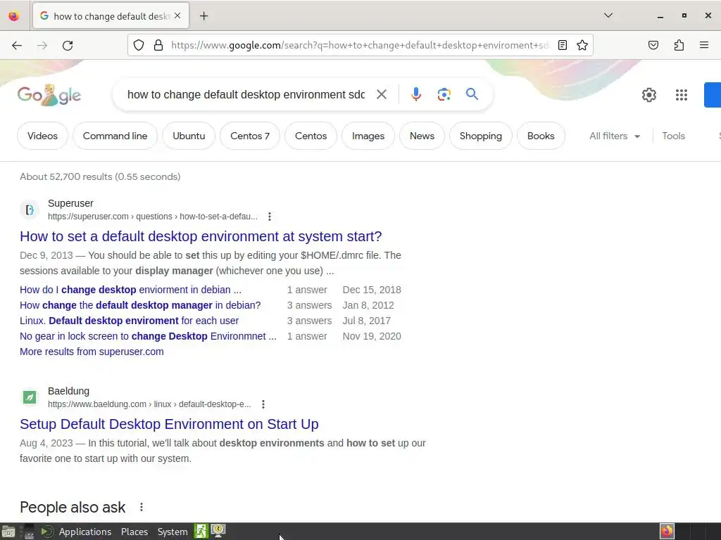Select the Command line filter chip
The height and width of the screenshot is (540, 721).
115,136
